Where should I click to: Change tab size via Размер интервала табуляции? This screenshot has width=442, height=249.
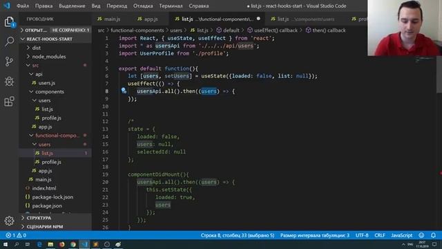[x=315, y=235]
